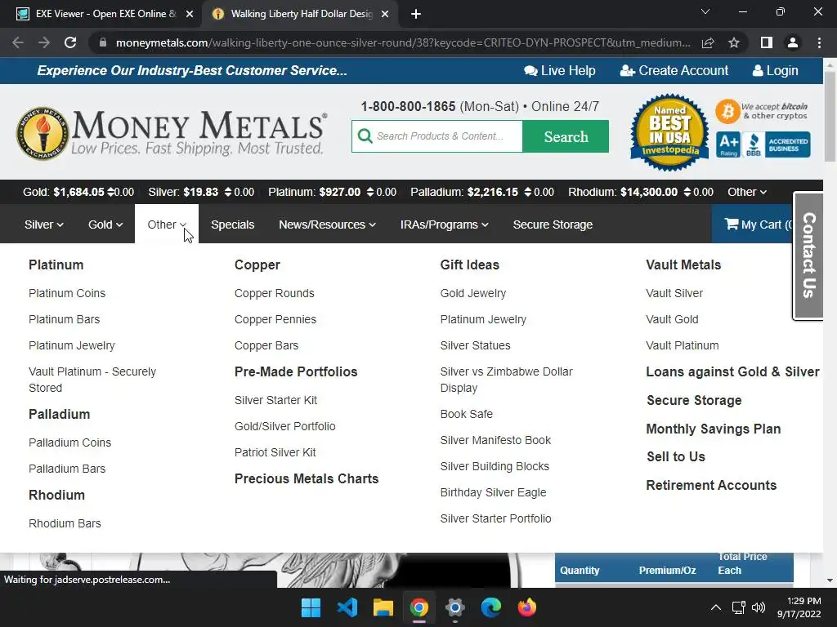The height and width of the screenshot is (627, 837).
Task: Click the browser back arrow
Action: point(18,42)
